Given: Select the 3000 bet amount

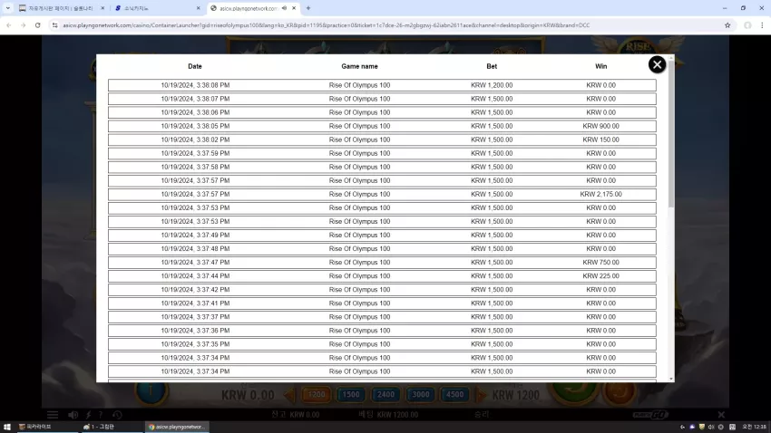Looking at the screenshot, I should click(420, 394).
